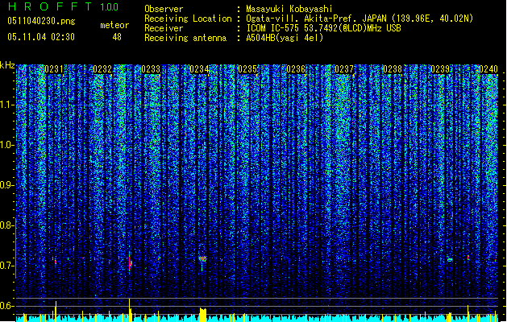The width and height of the screenshot is (507, 322).
Task: Click the tall yellow power spike after 0232
Action: pos(130,310)
